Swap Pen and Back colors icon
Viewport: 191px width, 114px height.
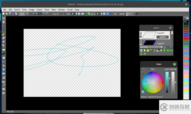[89, 14]
